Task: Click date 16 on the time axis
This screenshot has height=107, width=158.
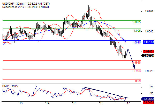Action: tap(102, 103)
